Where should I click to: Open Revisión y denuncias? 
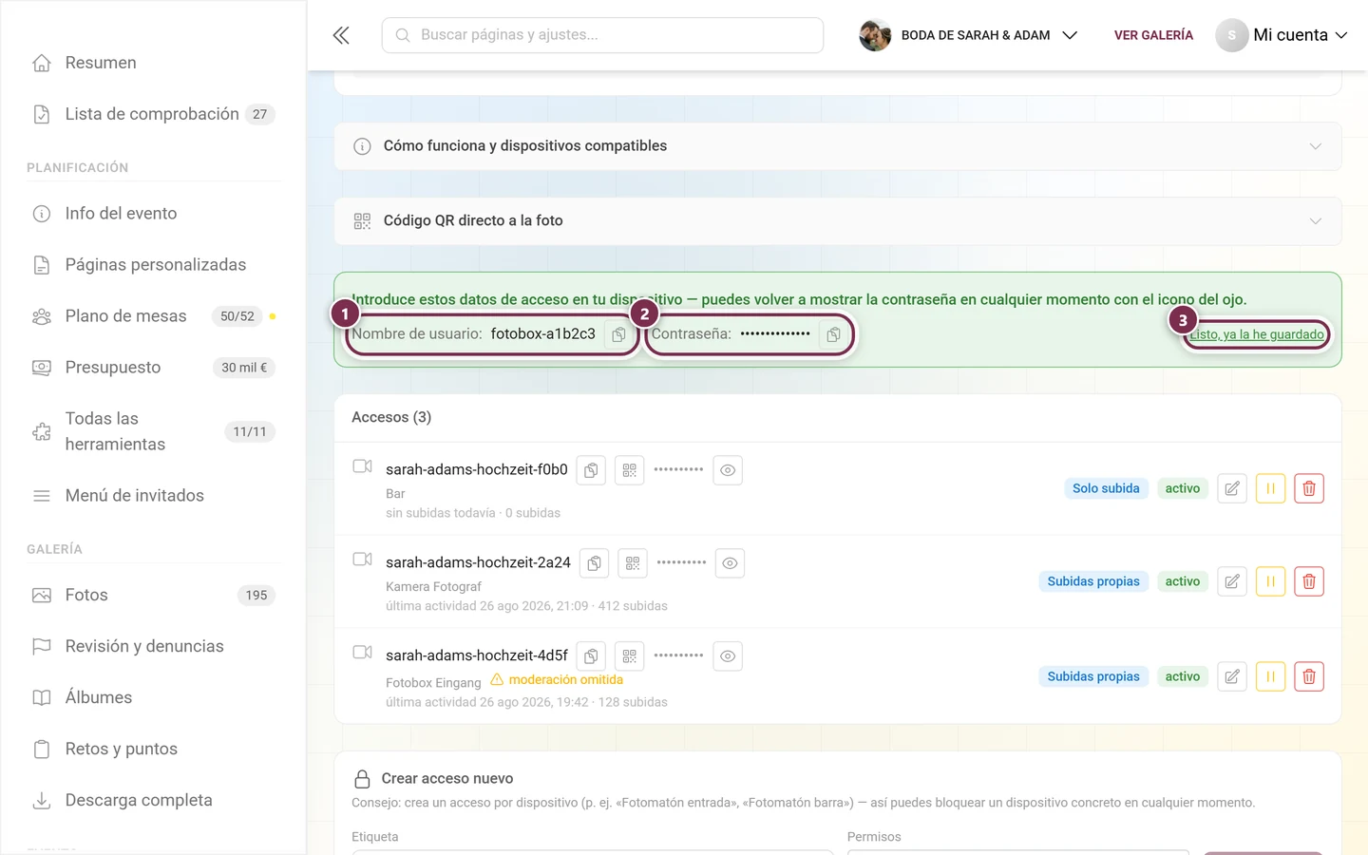point(153,647)
